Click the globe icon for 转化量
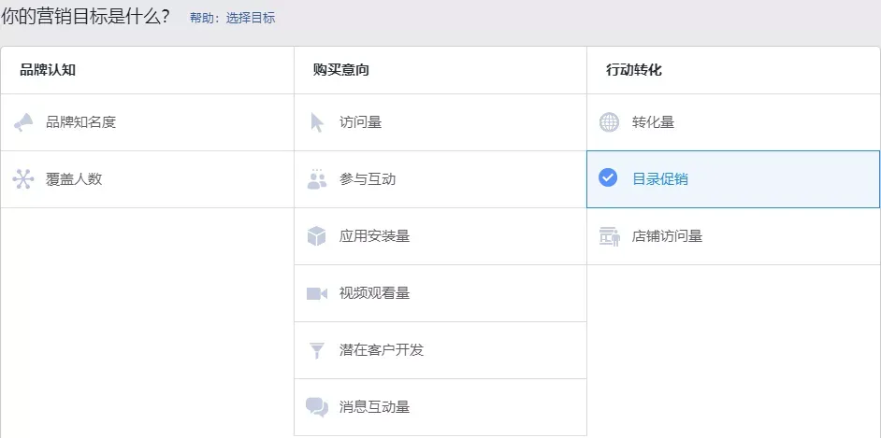The image size is (881, 438). click(609, 122)
